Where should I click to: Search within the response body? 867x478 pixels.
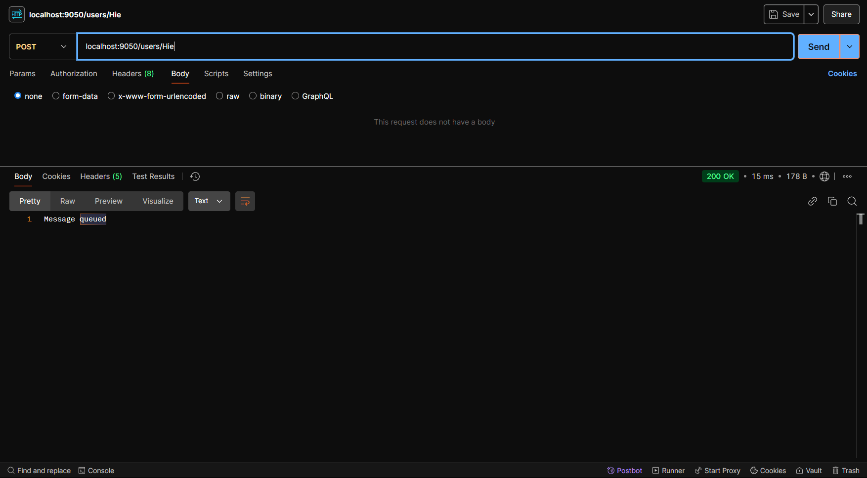[852, 201]
